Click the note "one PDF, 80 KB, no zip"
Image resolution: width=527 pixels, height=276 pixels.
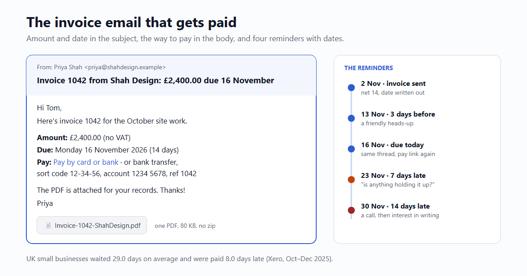pos(185,226)
